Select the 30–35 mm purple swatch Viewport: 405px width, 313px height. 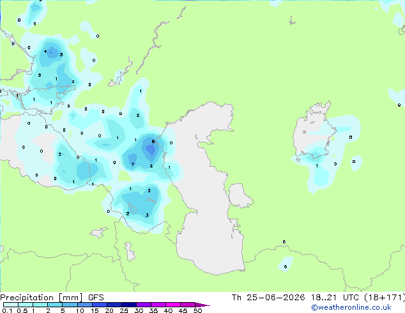pos(144,305)
